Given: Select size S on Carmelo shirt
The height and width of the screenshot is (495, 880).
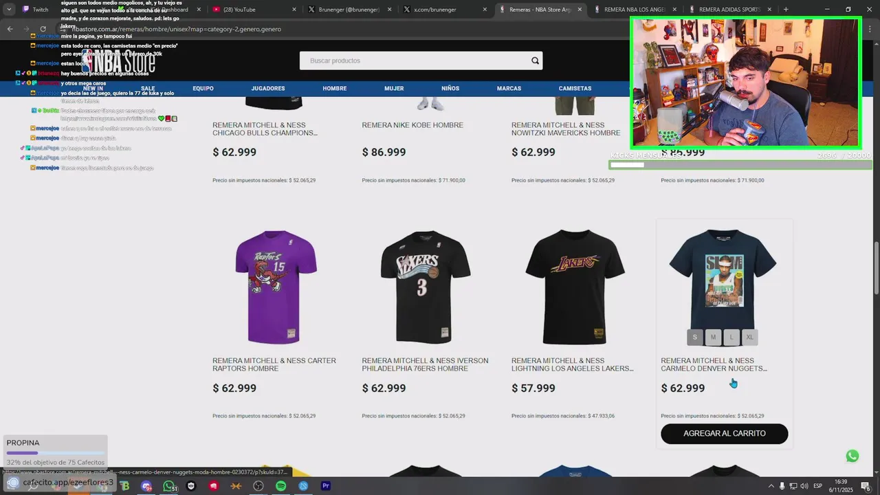Looking at the screenshot, I should pos(694,337).
